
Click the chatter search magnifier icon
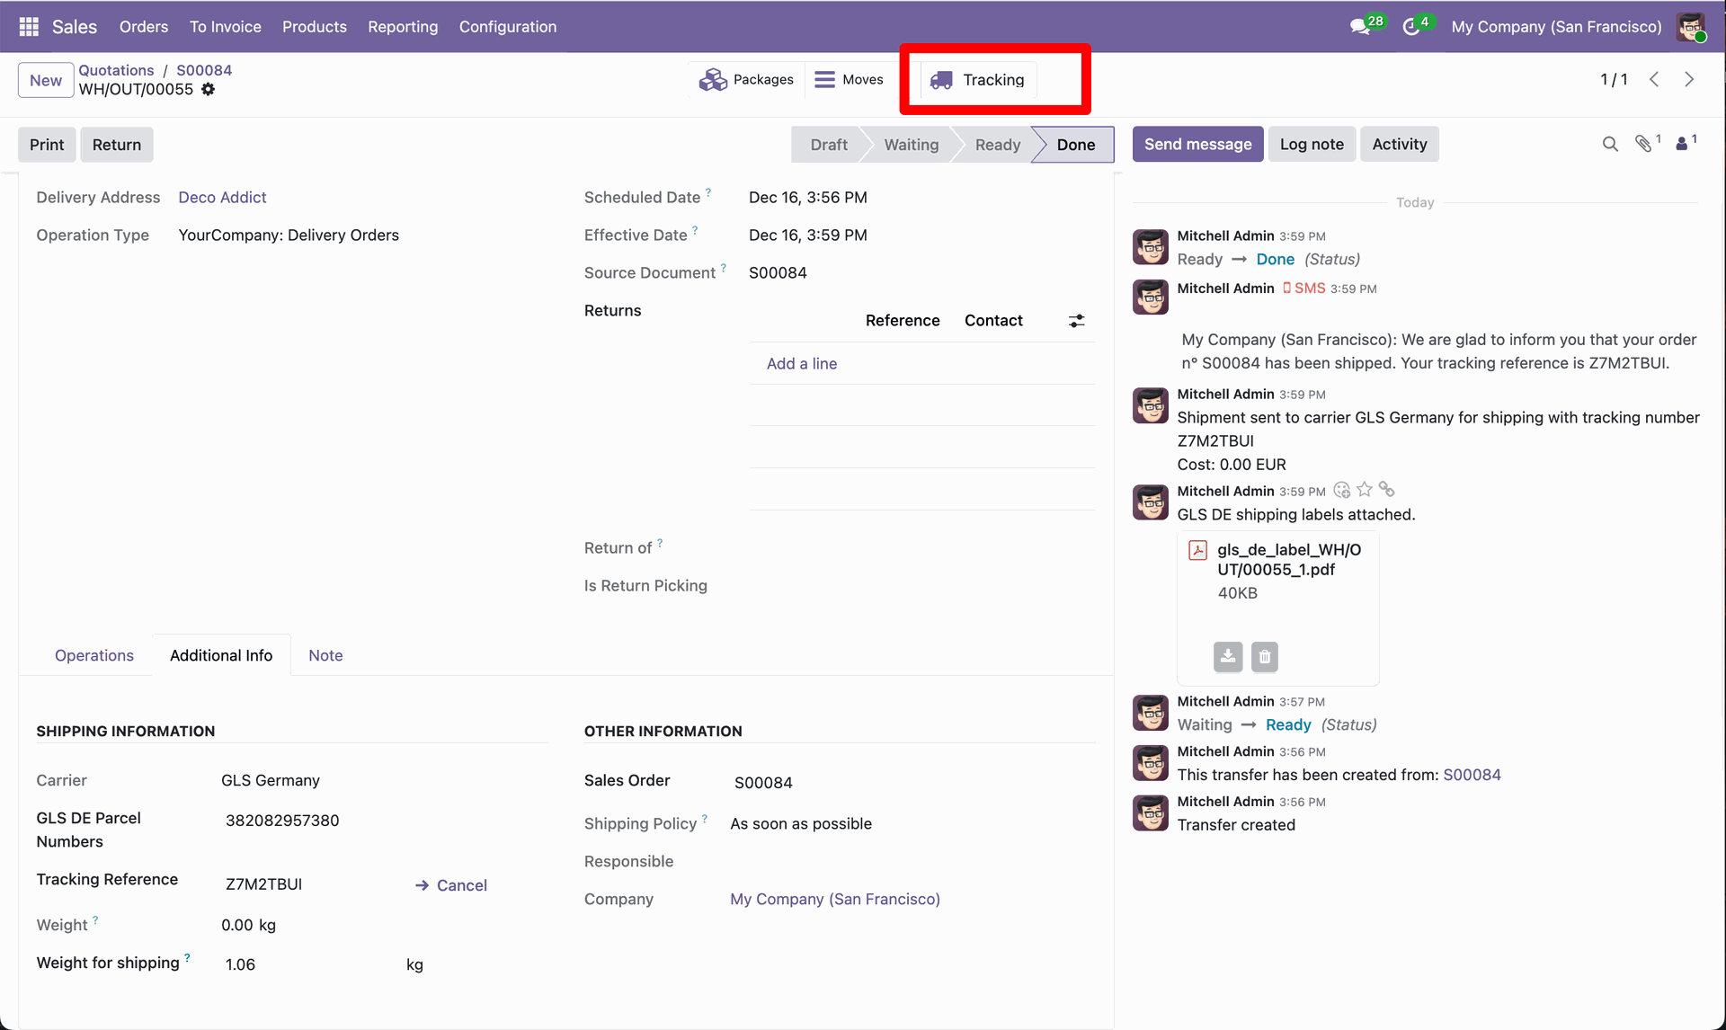coord(1610,144)
